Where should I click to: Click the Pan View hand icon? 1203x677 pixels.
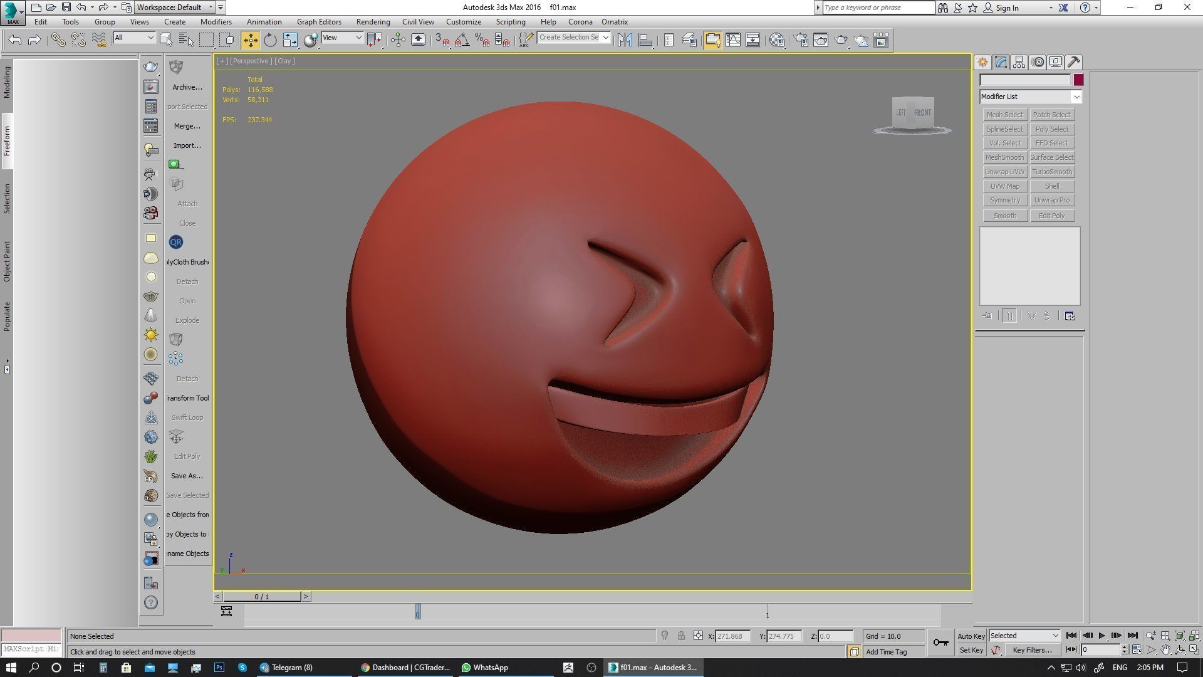click(x=1165, y=650)
